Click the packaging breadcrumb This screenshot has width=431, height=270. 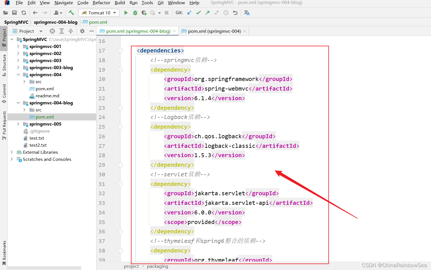click(158, 266)
